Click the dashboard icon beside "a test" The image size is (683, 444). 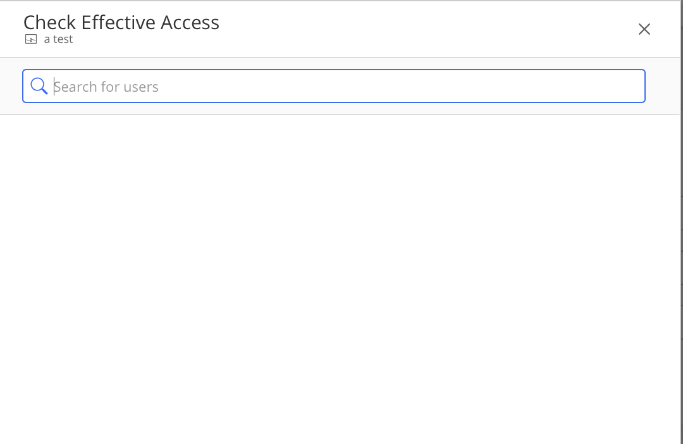tap(31, 39)
